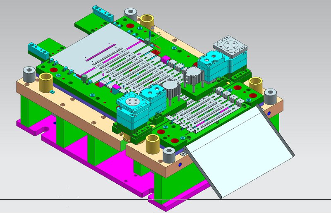This screenshot has width=331, height=213.
Task: Click the right-hand gray fluted round punch
Action: coord(193,76)
